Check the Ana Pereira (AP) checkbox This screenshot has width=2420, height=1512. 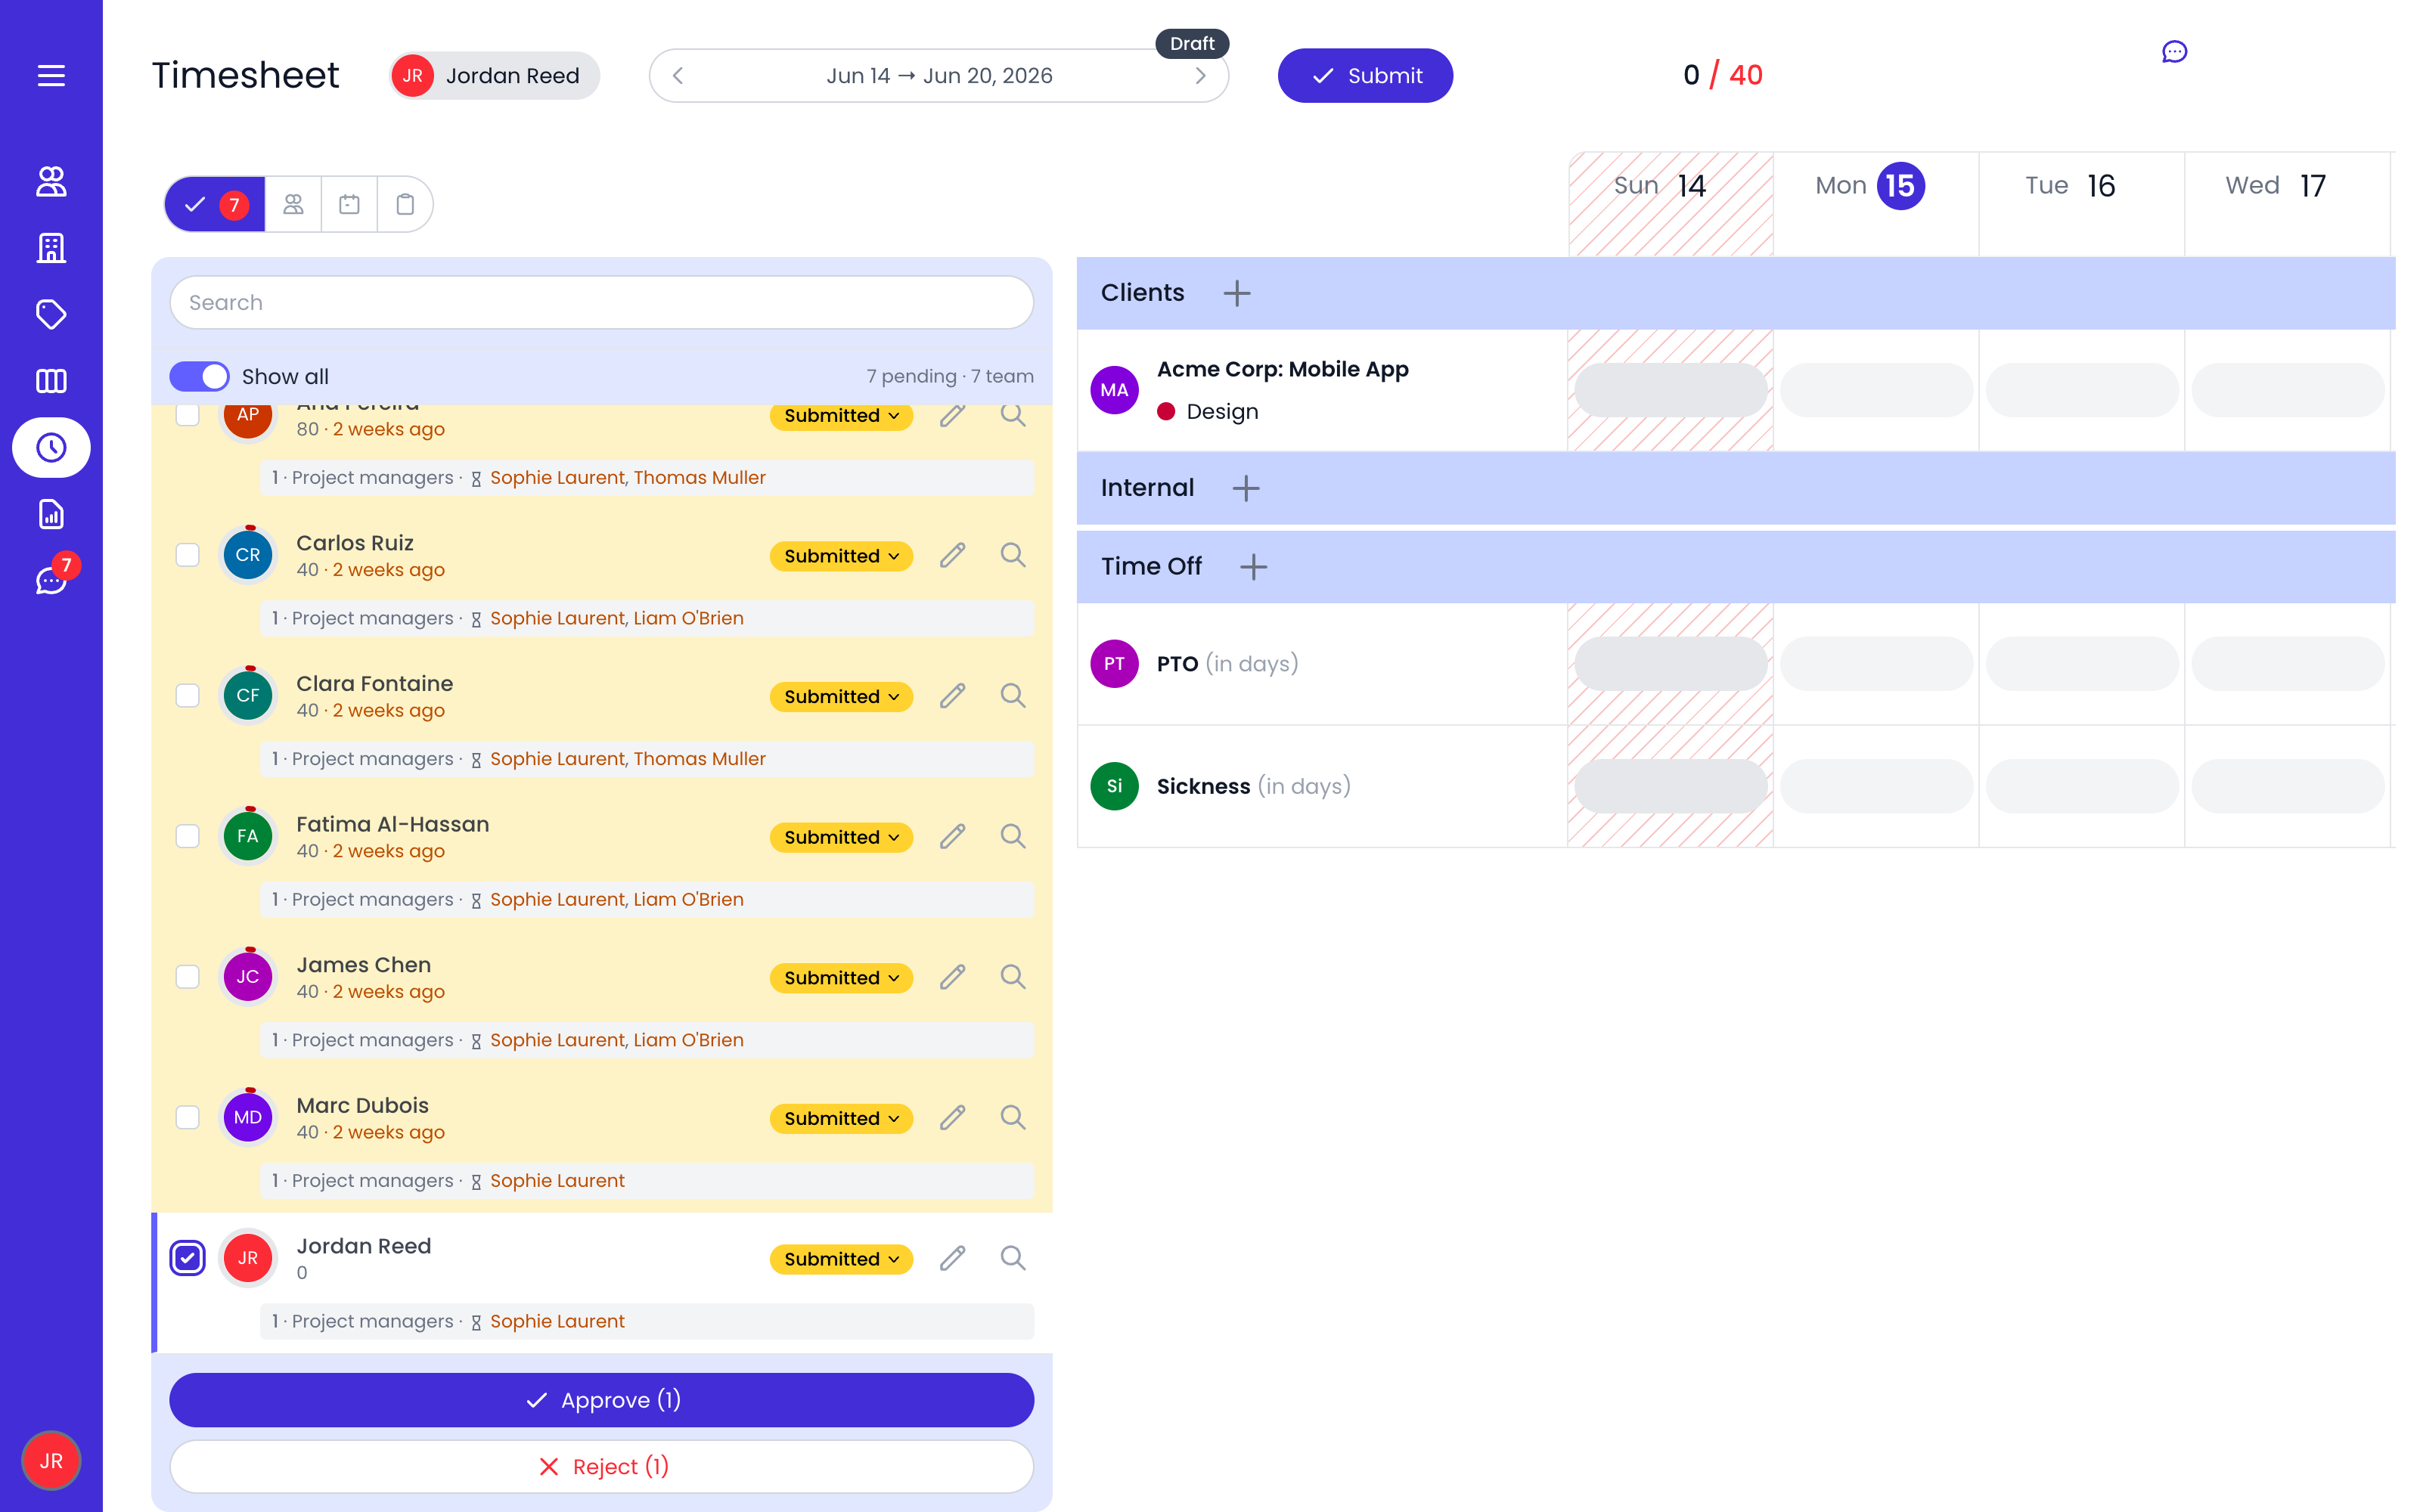tap(187, 415)
